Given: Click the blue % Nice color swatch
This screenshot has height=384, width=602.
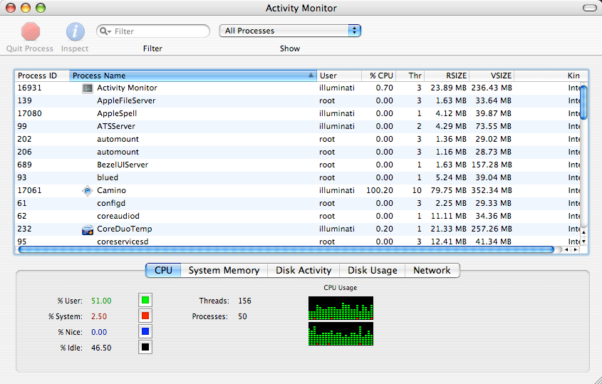Looking at the screenshot, I should [x=145, y=331].
